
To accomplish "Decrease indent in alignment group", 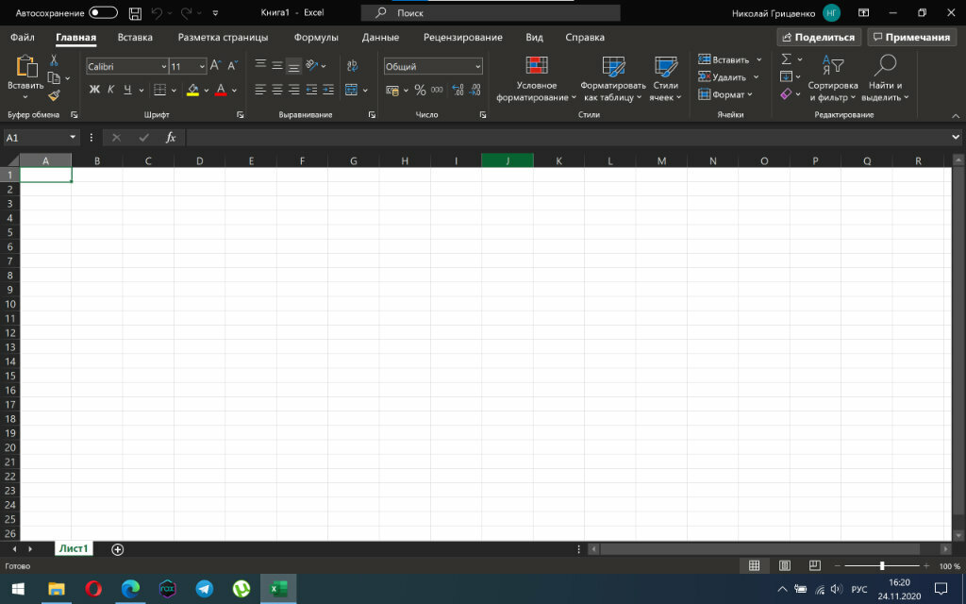I will coord(311,90).
